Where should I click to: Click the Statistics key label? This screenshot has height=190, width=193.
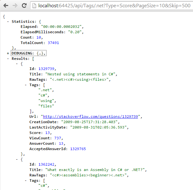[23, 22]
